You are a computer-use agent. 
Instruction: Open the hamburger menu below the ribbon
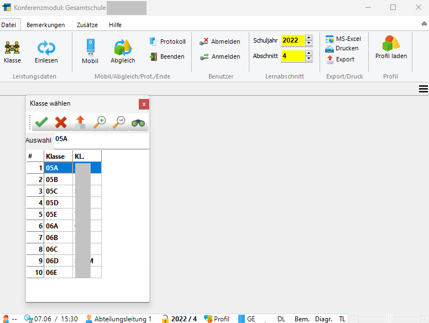[x=423, y=89]
